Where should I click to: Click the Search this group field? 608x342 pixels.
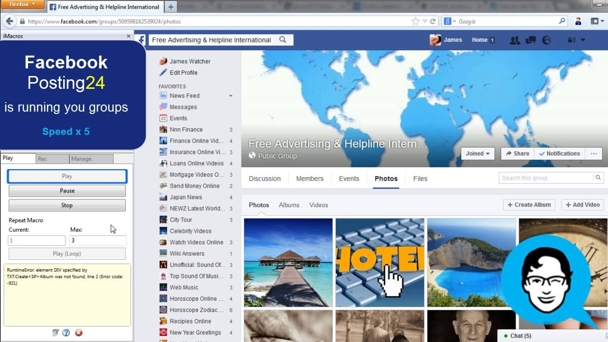pyautogui.click(x=546, y=178)
